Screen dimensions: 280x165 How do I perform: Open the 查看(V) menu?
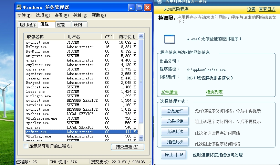[x=61, y=15]
